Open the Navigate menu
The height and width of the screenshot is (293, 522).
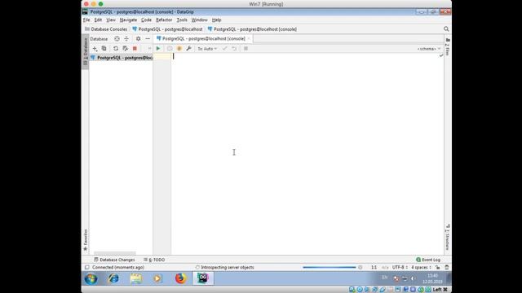coord(128,20)
